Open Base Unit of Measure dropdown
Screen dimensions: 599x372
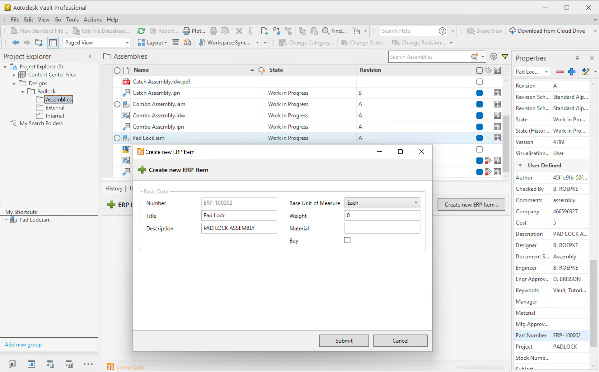382,203
